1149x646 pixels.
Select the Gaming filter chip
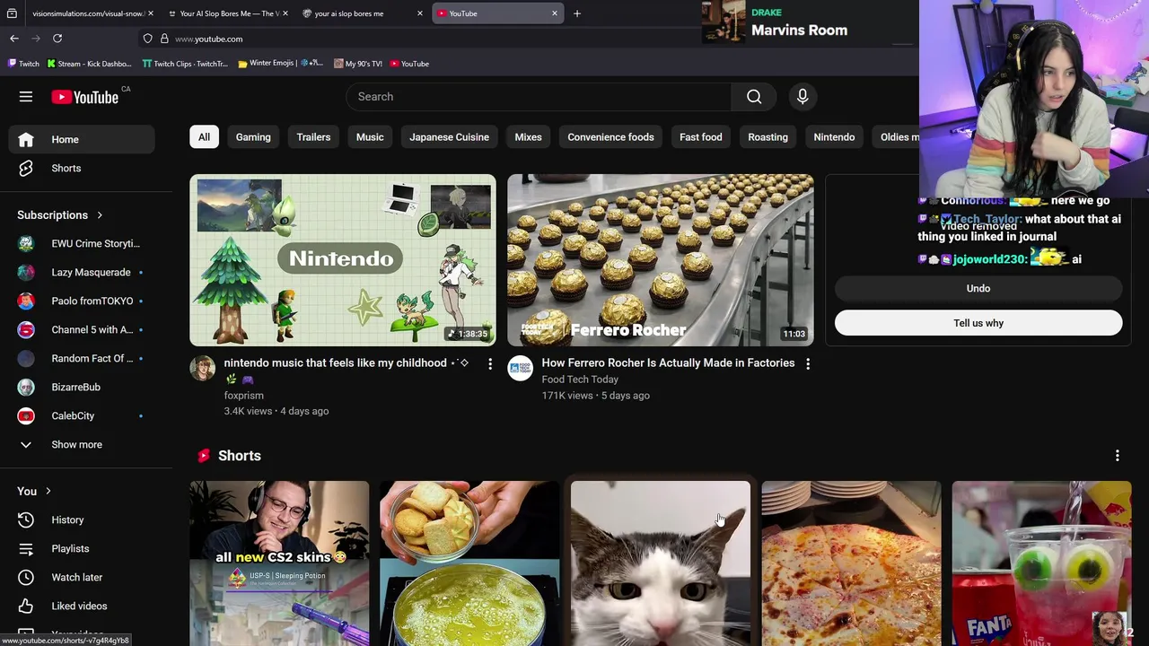253,137
